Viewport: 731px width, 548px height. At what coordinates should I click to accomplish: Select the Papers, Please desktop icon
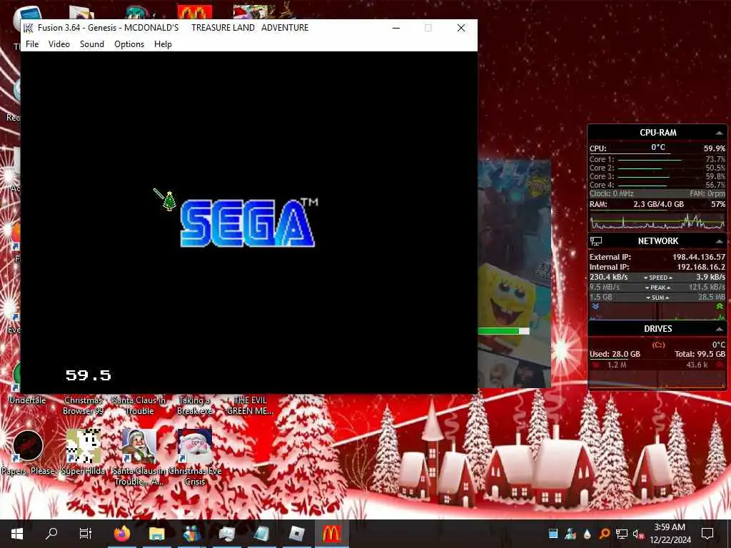pyautogui.click(x=28, y=452)
